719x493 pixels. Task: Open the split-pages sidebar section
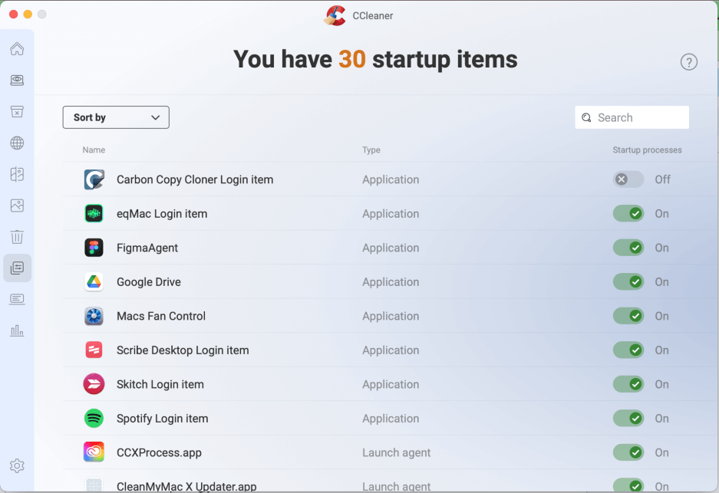[17, 174]
